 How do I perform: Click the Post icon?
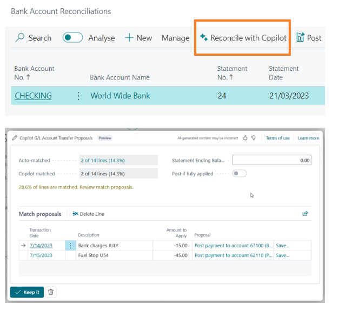point(300,37)
